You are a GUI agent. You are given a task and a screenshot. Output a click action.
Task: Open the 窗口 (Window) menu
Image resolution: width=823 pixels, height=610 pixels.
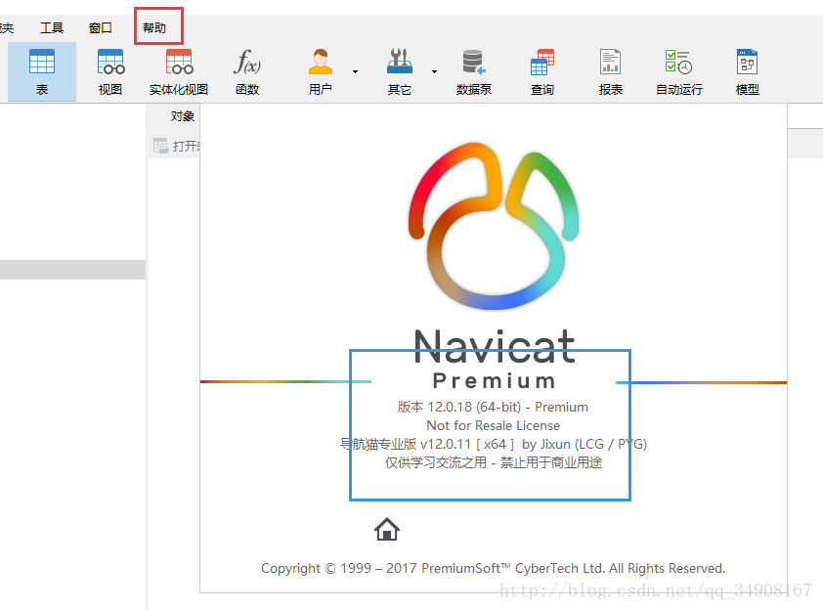point(101,27)
